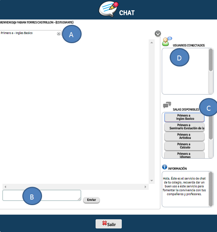Open the Primero a Ingles Basico room
217x232 pixels.
(184, 117)
